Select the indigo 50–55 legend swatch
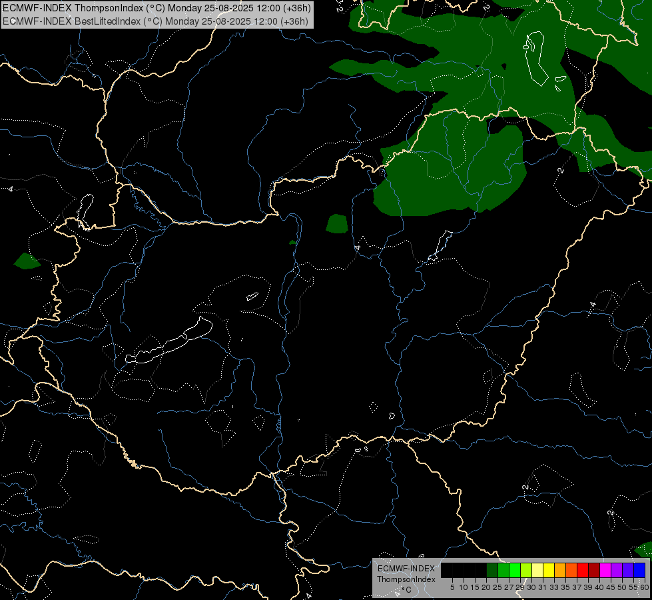Viewport: 652px width, 600px height. tap(628, 570)
